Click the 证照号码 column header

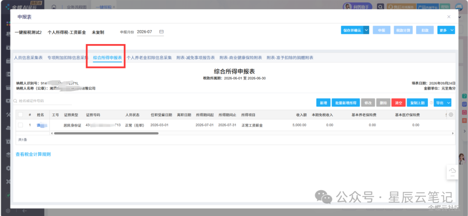(x=93, y=115)
